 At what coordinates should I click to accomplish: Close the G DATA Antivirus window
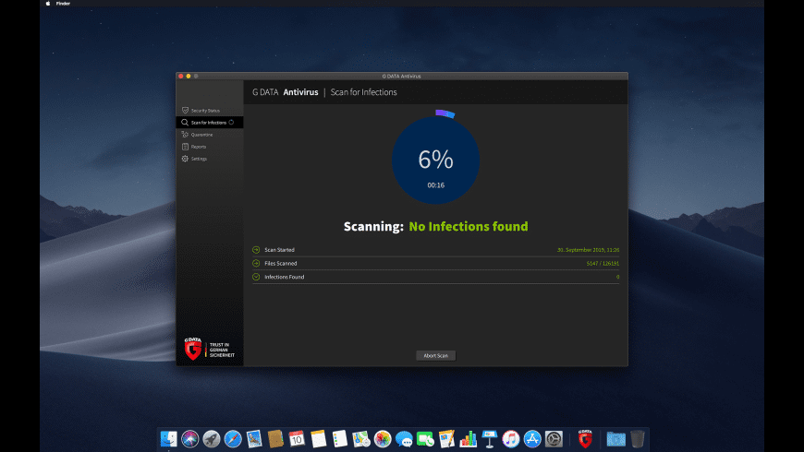pos(180,76)
